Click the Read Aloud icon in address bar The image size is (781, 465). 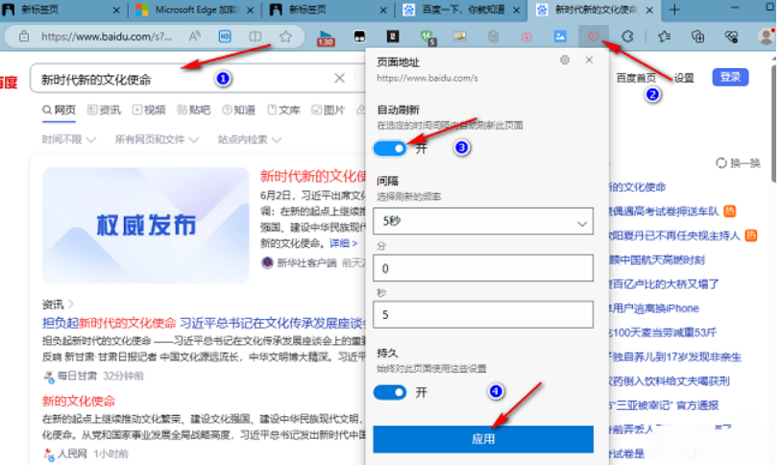click(195, 36)
